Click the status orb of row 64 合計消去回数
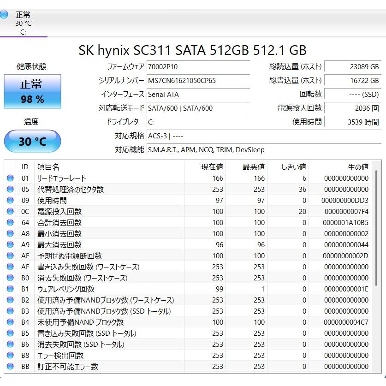This screenshot has height=386, width=386. [10, 222]
